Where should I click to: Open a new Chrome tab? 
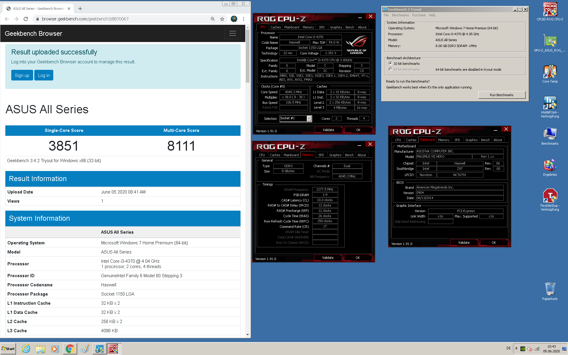pos(80,9)
